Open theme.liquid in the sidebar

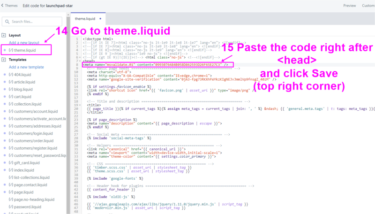point(26,50)
